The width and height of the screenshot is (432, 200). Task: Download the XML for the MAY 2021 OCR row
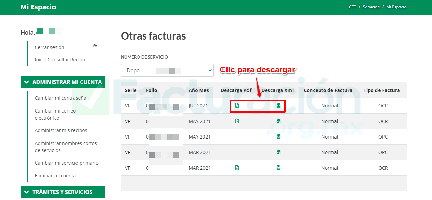(278, 121)
